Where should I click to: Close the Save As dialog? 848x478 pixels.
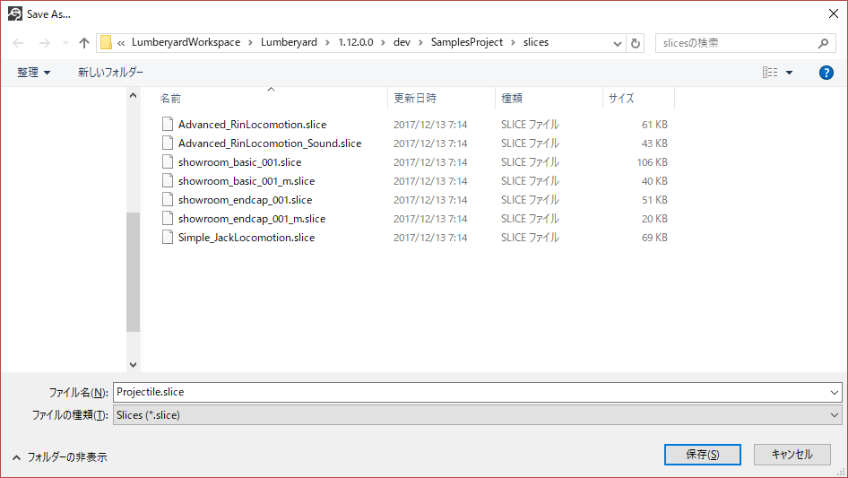834,13
